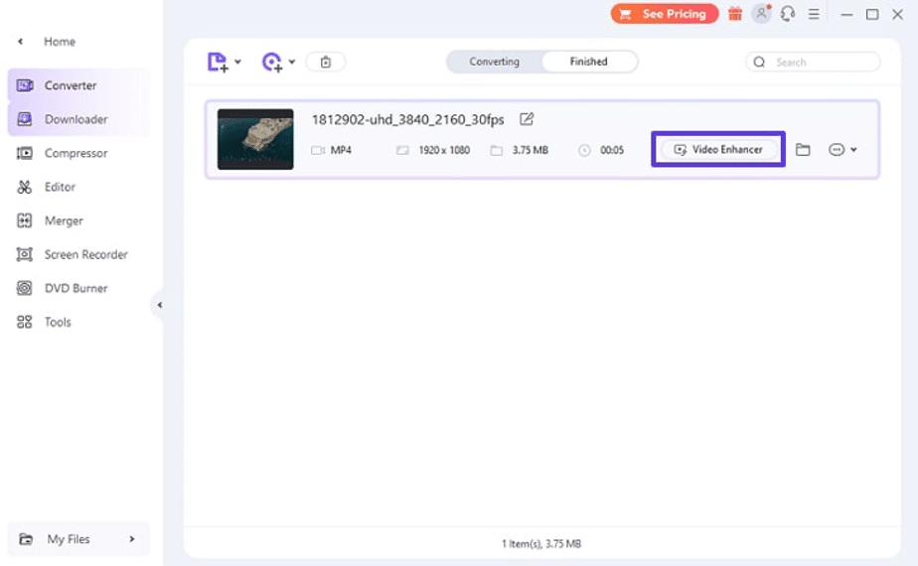Click the support headset icon
This screenshot has width=918, height=566.
click(788, 14)
